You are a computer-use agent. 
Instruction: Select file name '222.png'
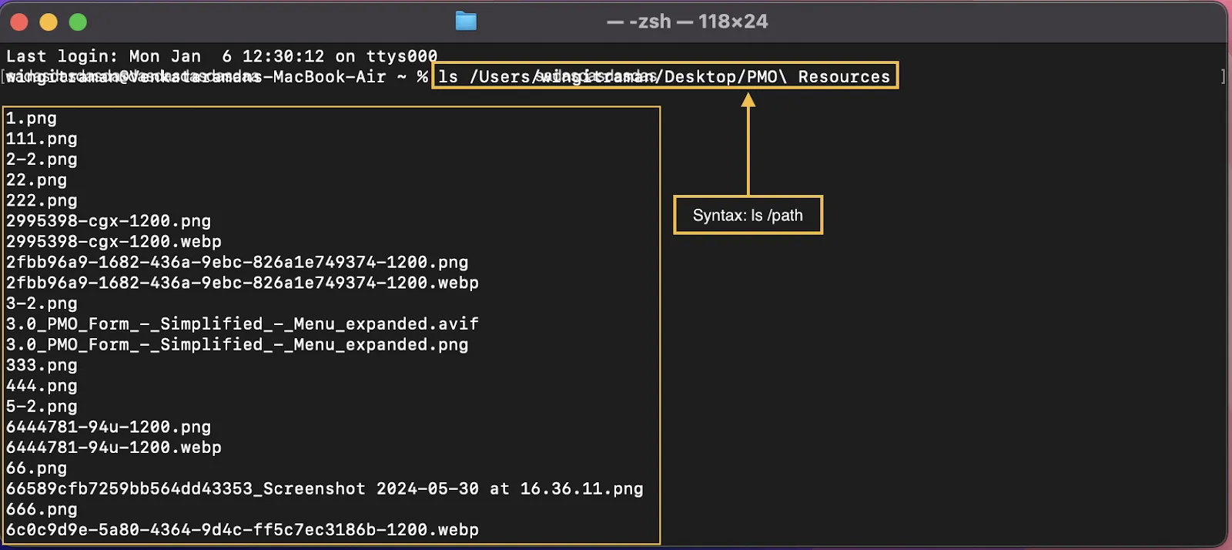(x=42, y=201)
